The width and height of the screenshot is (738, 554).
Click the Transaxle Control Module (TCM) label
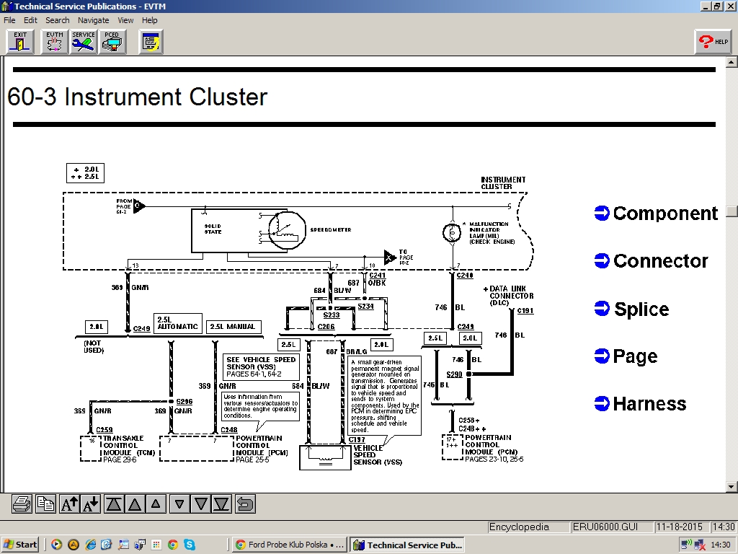tap(129, 446)
